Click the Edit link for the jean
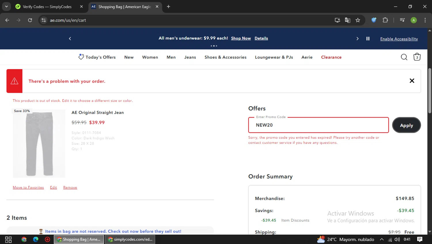432x244 pixels. pos(54,187)
